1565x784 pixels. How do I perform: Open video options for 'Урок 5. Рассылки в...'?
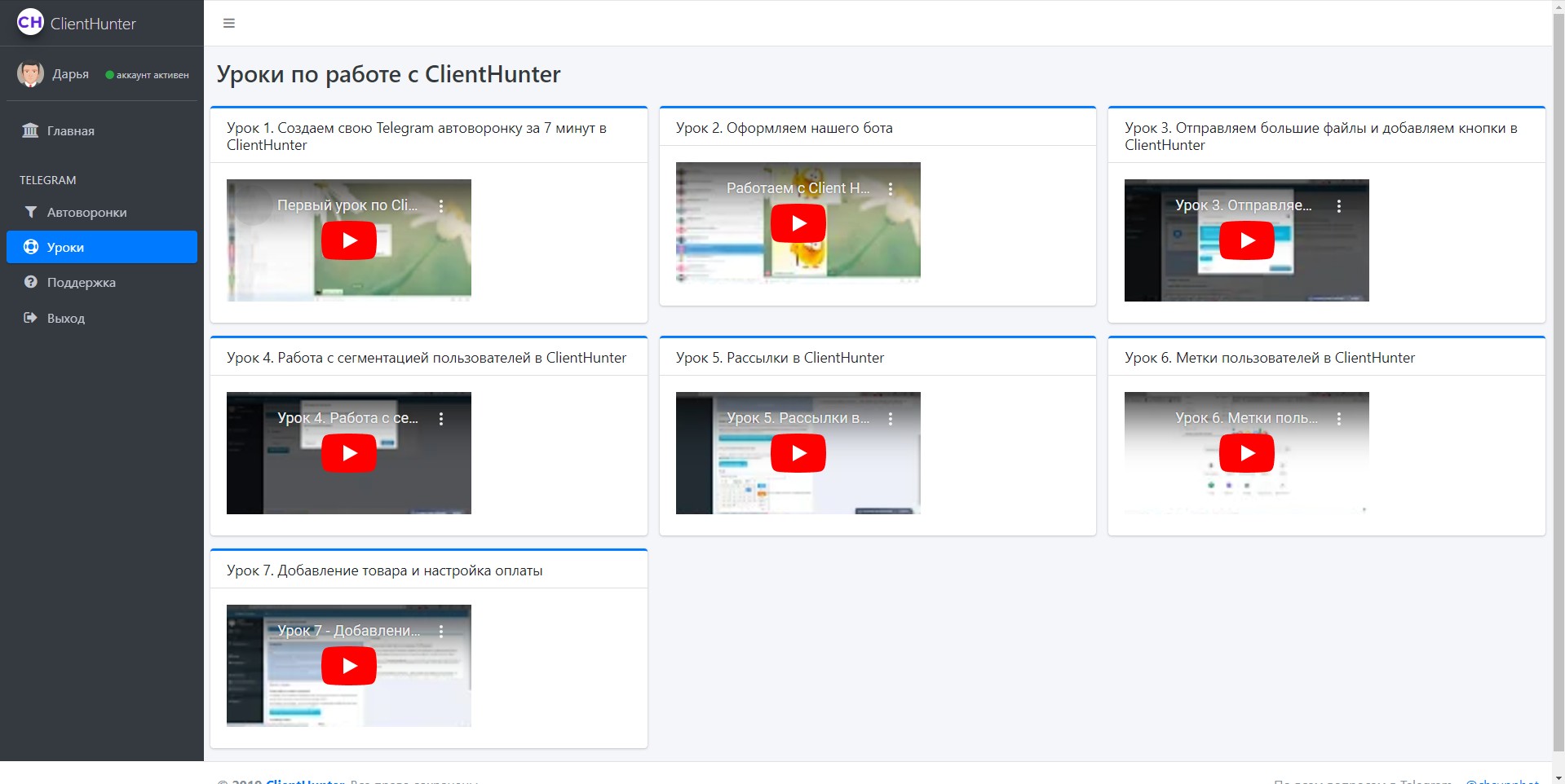[x=891, y=419]
